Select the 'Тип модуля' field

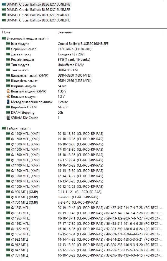tap(20, 65)
